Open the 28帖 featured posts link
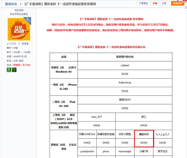The height and width of the screenshot is (158, 187). pyautogui.click(x=15, y=48)
